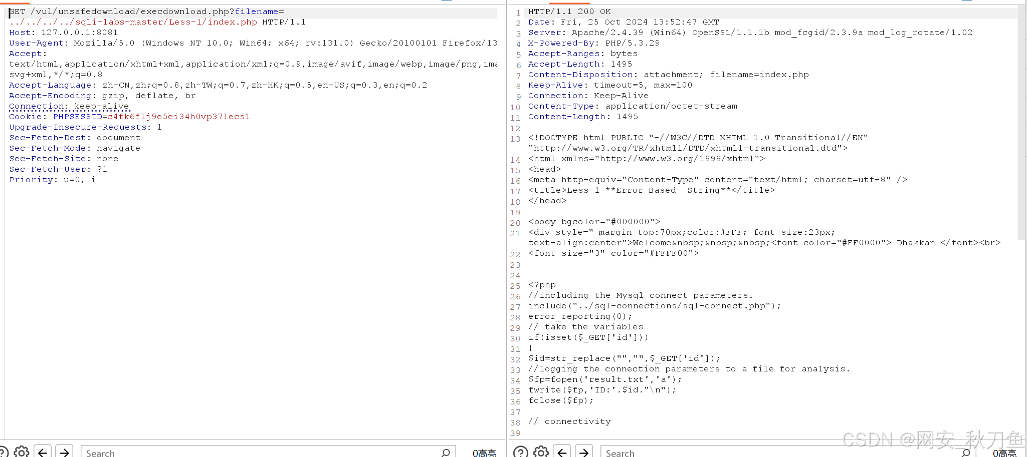Open response pane settings gear icon
Image resolution: width=1027 pixels, height=457 pixels.
point(541,452)
